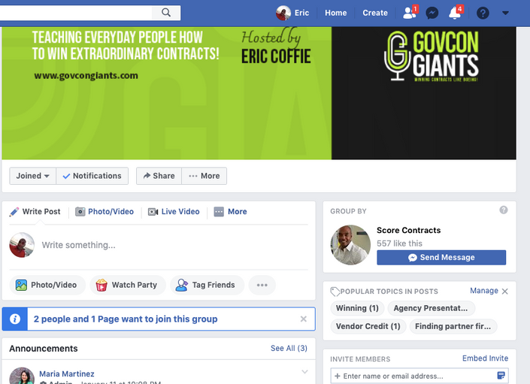This screenshot has height=384, width=530.
Task: Click the quick help question mark icon
Action: 483,14
